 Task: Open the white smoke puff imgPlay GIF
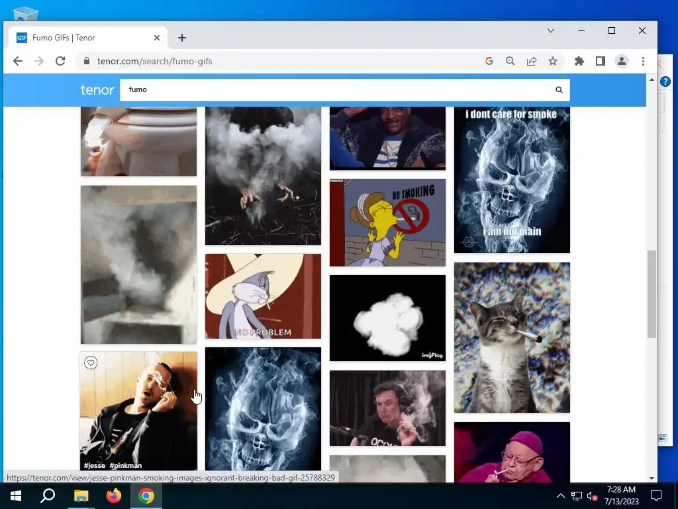pyautogui.click(x=387, y=318)
